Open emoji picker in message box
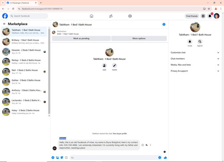The image size is (224, 162). [159, 158]
